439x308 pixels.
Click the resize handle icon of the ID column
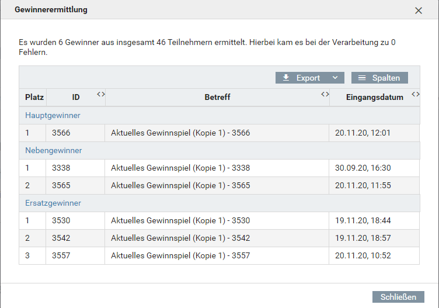(100, 94)
